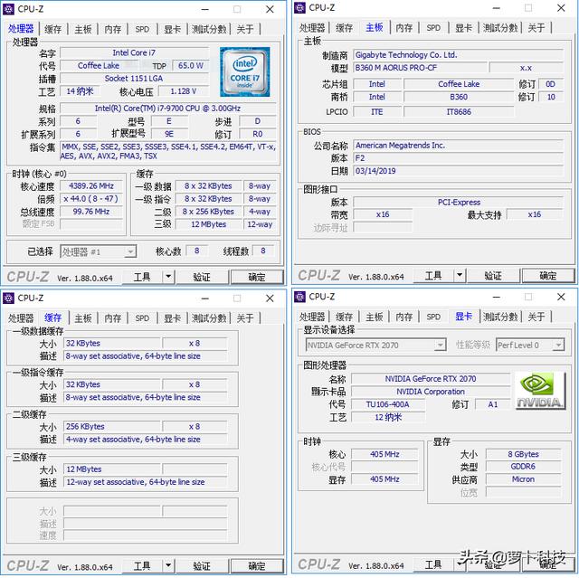The width and height of the screenshot is (579, 578).
Task: Click the 8 GBytes memory size value
Action: 523,454
